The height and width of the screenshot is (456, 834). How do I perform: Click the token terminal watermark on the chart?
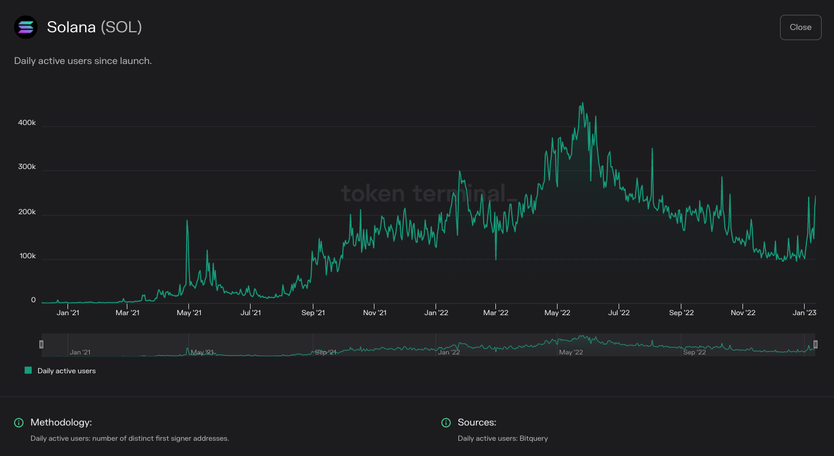pos(427,194)
